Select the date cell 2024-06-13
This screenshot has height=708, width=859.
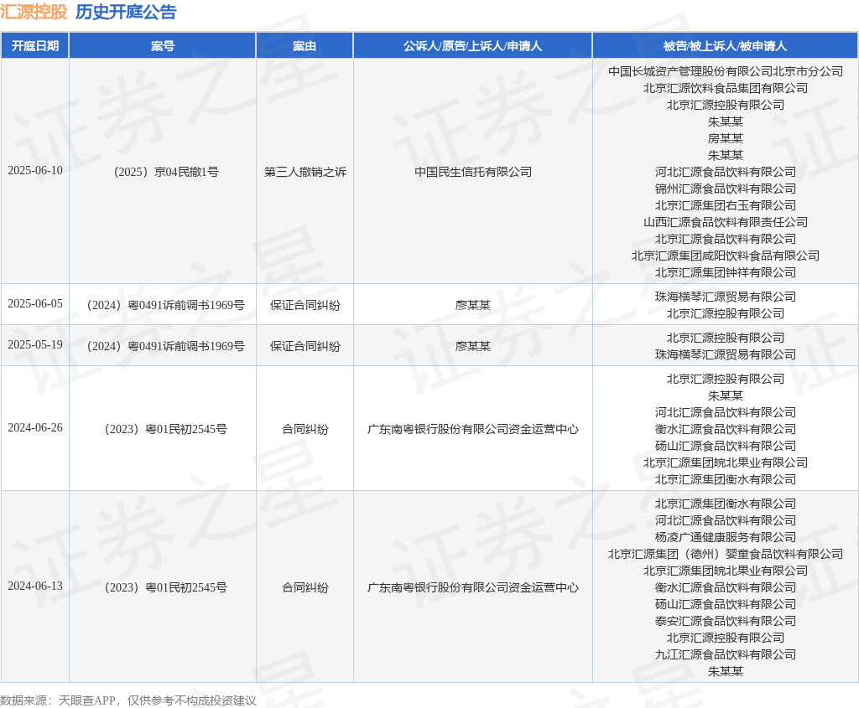pos(35,586)
